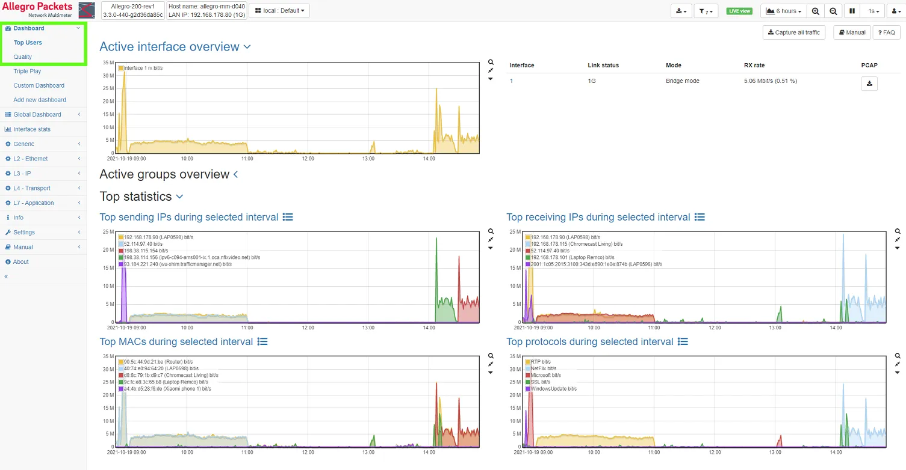This screenshot has height=470, width=906.
Task: Open list view for Top sending IPs
Action: pos(288,217)
